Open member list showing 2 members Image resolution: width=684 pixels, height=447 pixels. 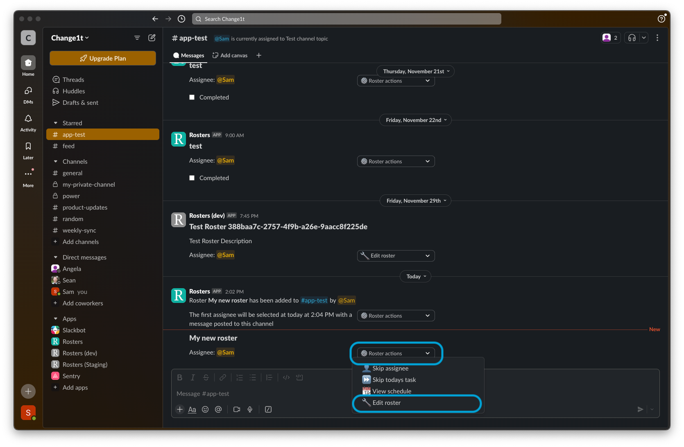point(611,38)
